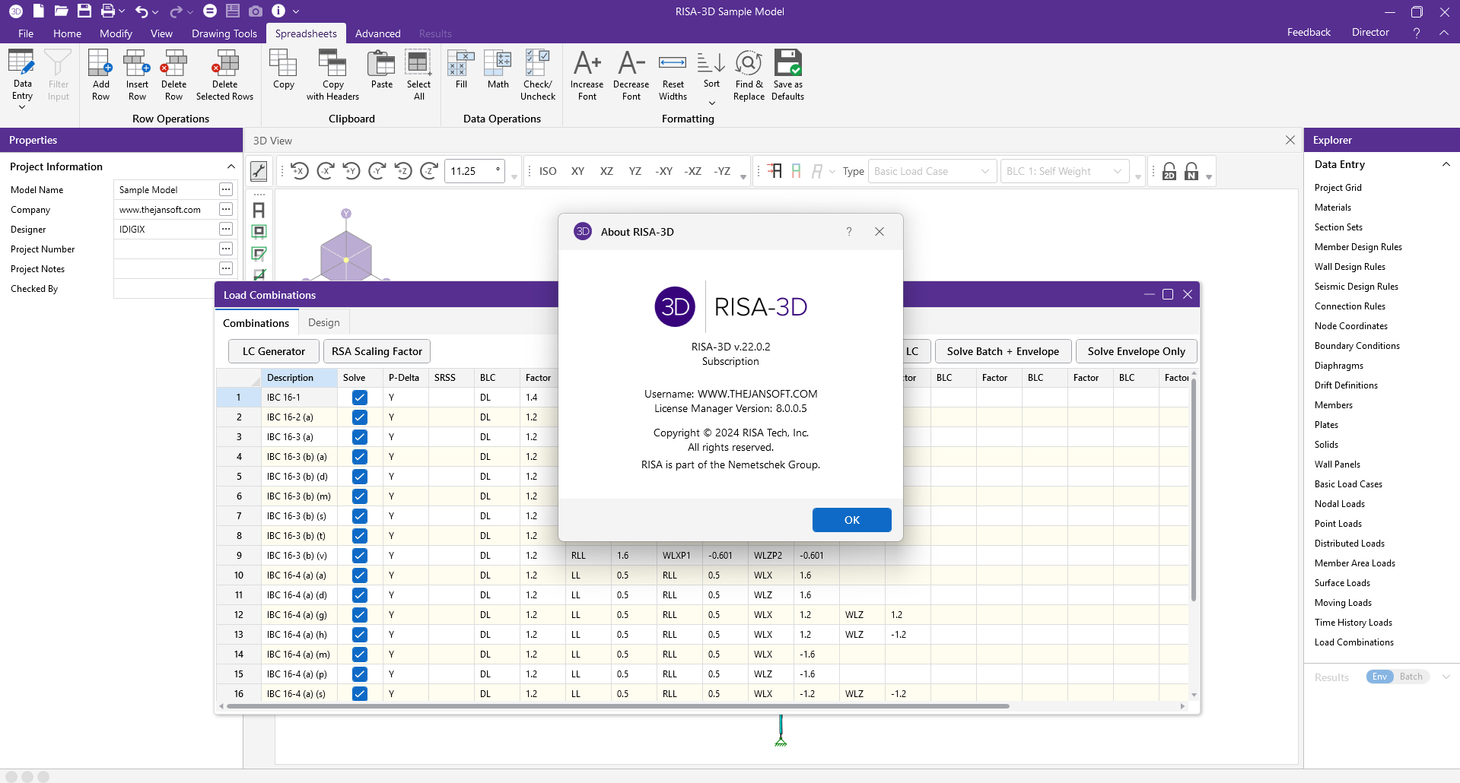The width and height of the screenshot is (1460, 783).
Task: Open the Math data operation
Action: pyautogui.click(x=498, y=70)
